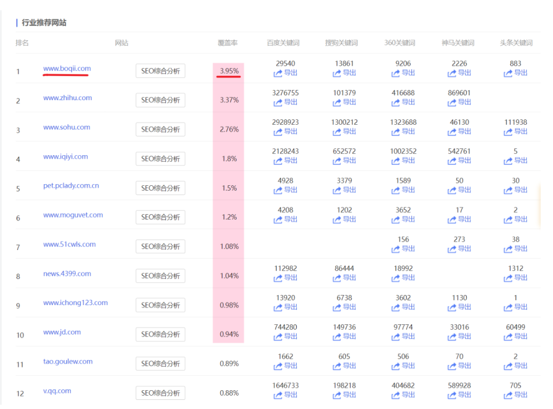Export 360 keywords 506 for tao.goulew.com
This screenshot has height=409, width=553.
[x=403, y=366]
